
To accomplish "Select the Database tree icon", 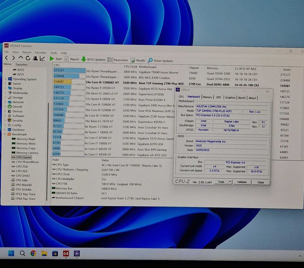I will click(9, 130).
